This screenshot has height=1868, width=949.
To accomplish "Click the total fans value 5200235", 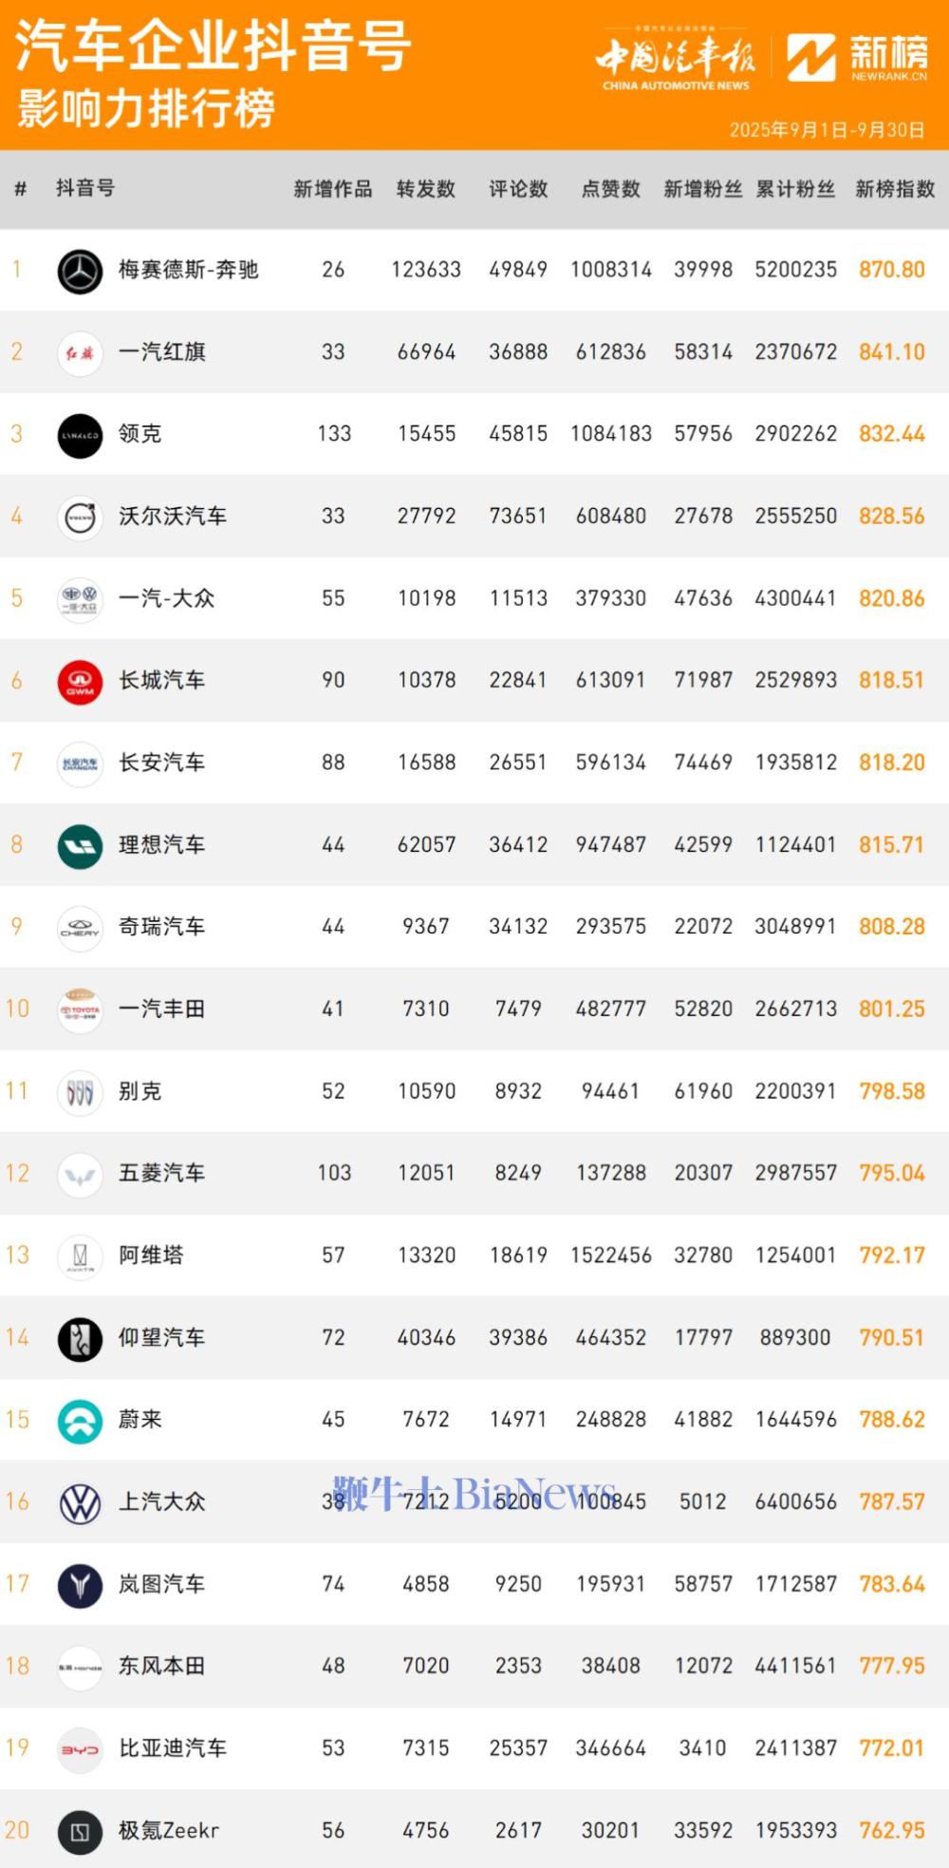I will pos(796,270).
